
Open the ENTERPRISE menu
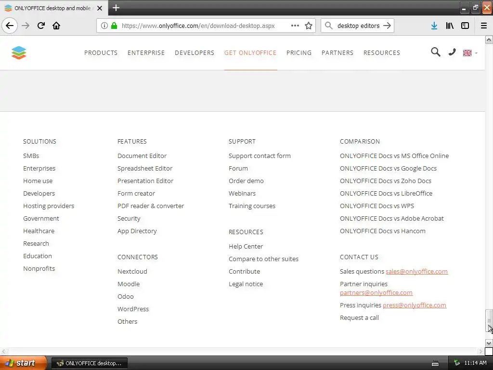click(146, 53)
